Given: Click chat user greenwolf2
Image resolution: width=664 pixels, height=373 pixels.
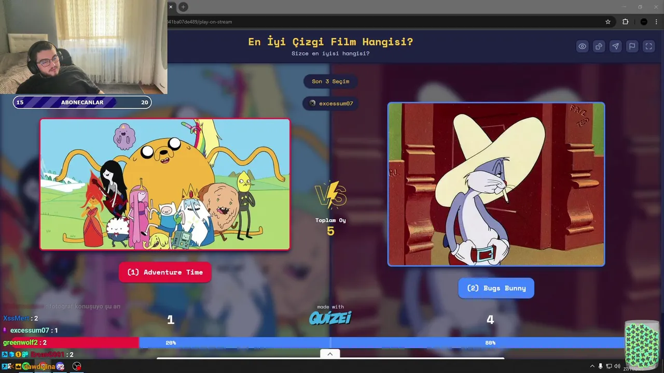Looking at the screenshot, I should tap(20, 342).
